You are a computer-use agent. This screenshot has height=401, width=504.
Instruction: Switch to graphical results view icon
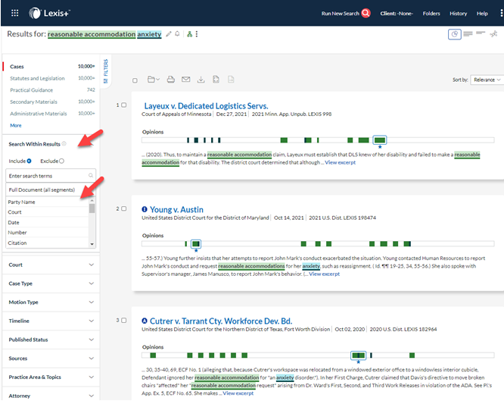[x=455, y=34]
